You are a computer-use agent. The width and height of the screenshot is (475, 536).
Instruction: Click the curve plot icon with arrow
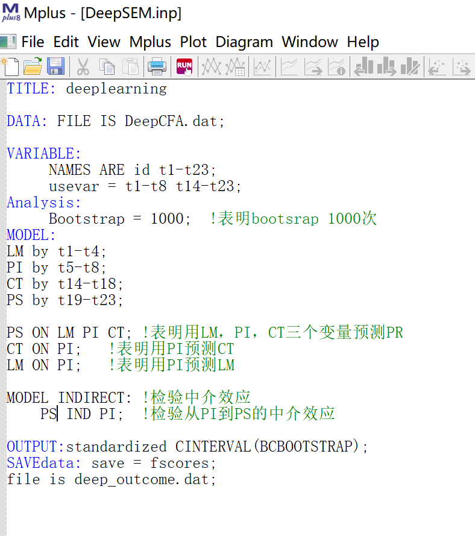pyautogui.click(x=313, y=66)
